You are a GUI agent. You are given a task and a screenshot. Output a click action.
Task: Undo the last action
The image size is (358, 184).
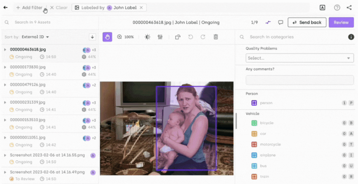[191, 37]
